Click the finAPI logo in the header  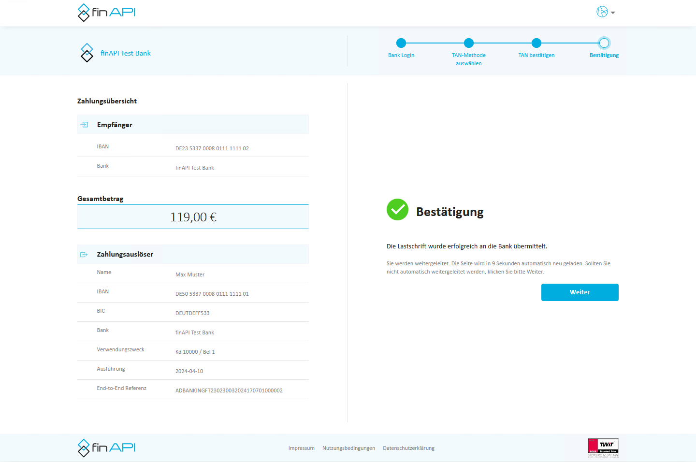point(106,13)
